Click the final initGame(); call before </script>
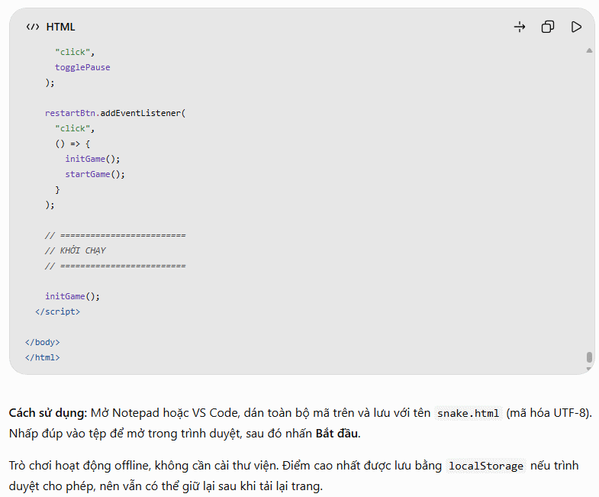599x497 pixels. (x=72, y=296)
